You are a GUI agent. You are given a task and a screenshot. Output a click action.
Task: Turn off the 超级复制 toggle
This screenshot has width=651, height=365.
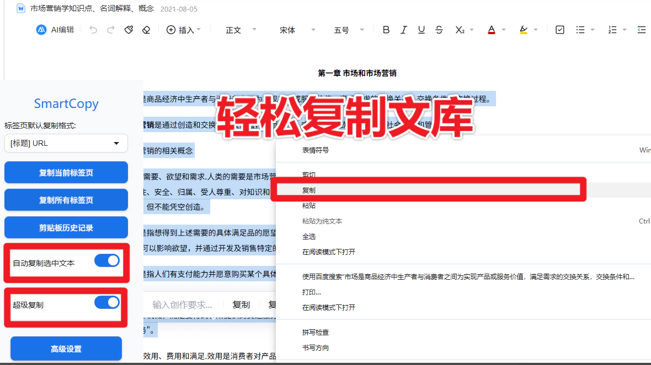107,302
